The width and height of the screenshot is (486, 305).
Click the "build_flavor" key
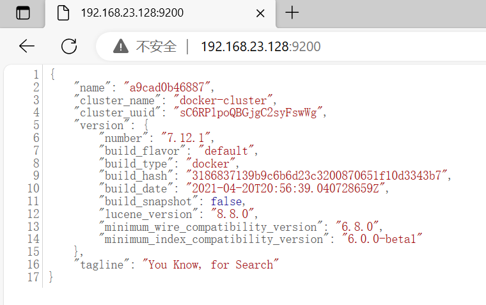[x=142, y=151]
